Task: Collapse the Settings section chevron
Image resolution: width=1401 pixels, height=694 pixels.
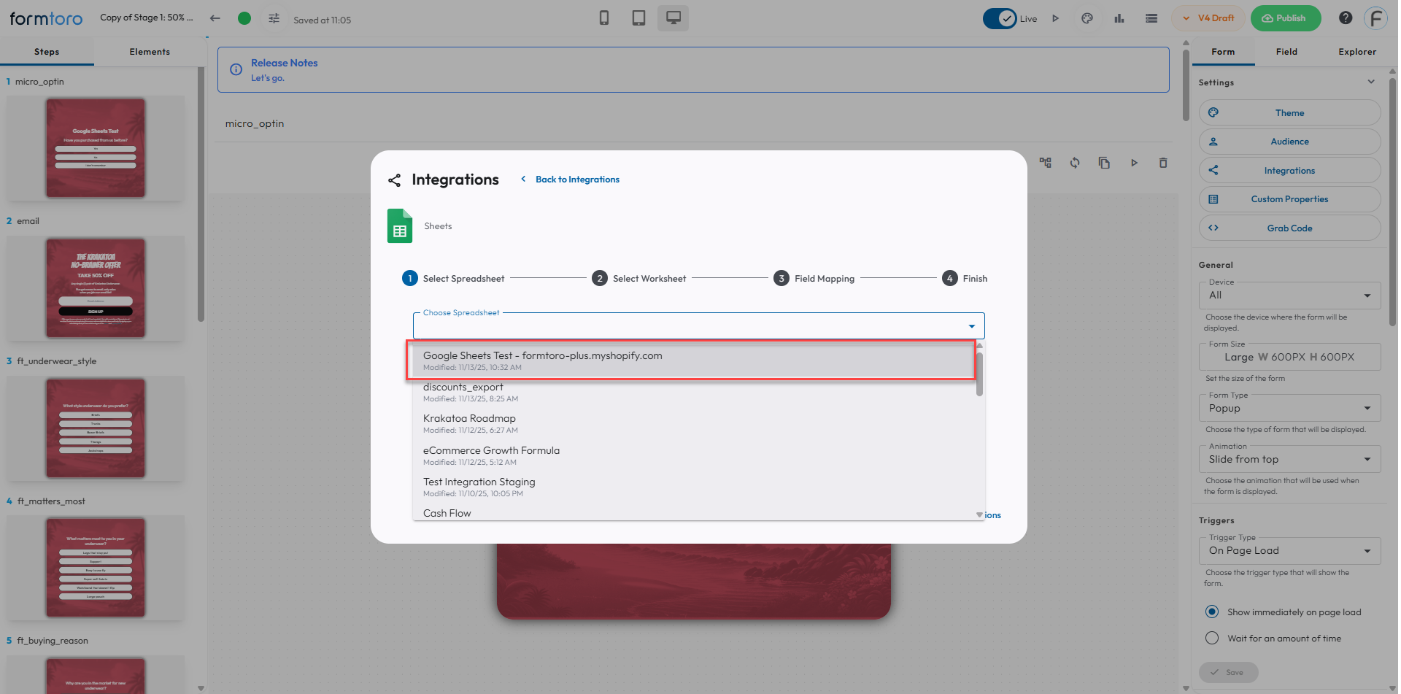Action: coord(1371,82)
